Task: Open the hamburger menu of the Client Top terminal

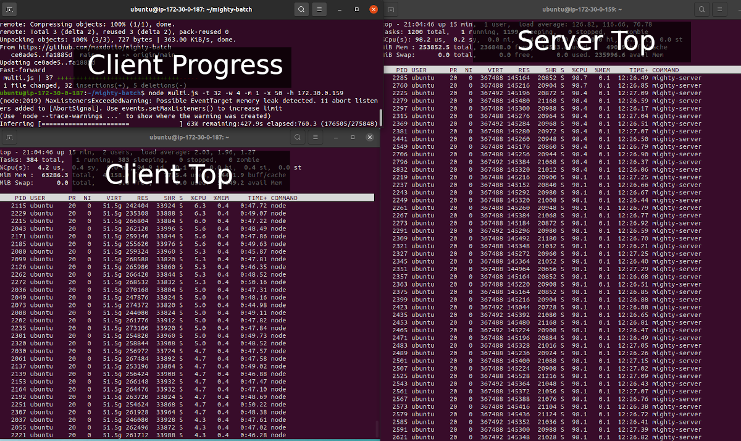Action: click(x=316, y=137)
